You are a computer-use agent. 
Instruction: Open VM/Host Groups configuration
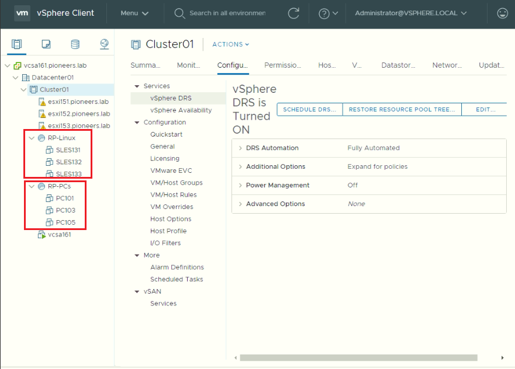click(177, 183)
